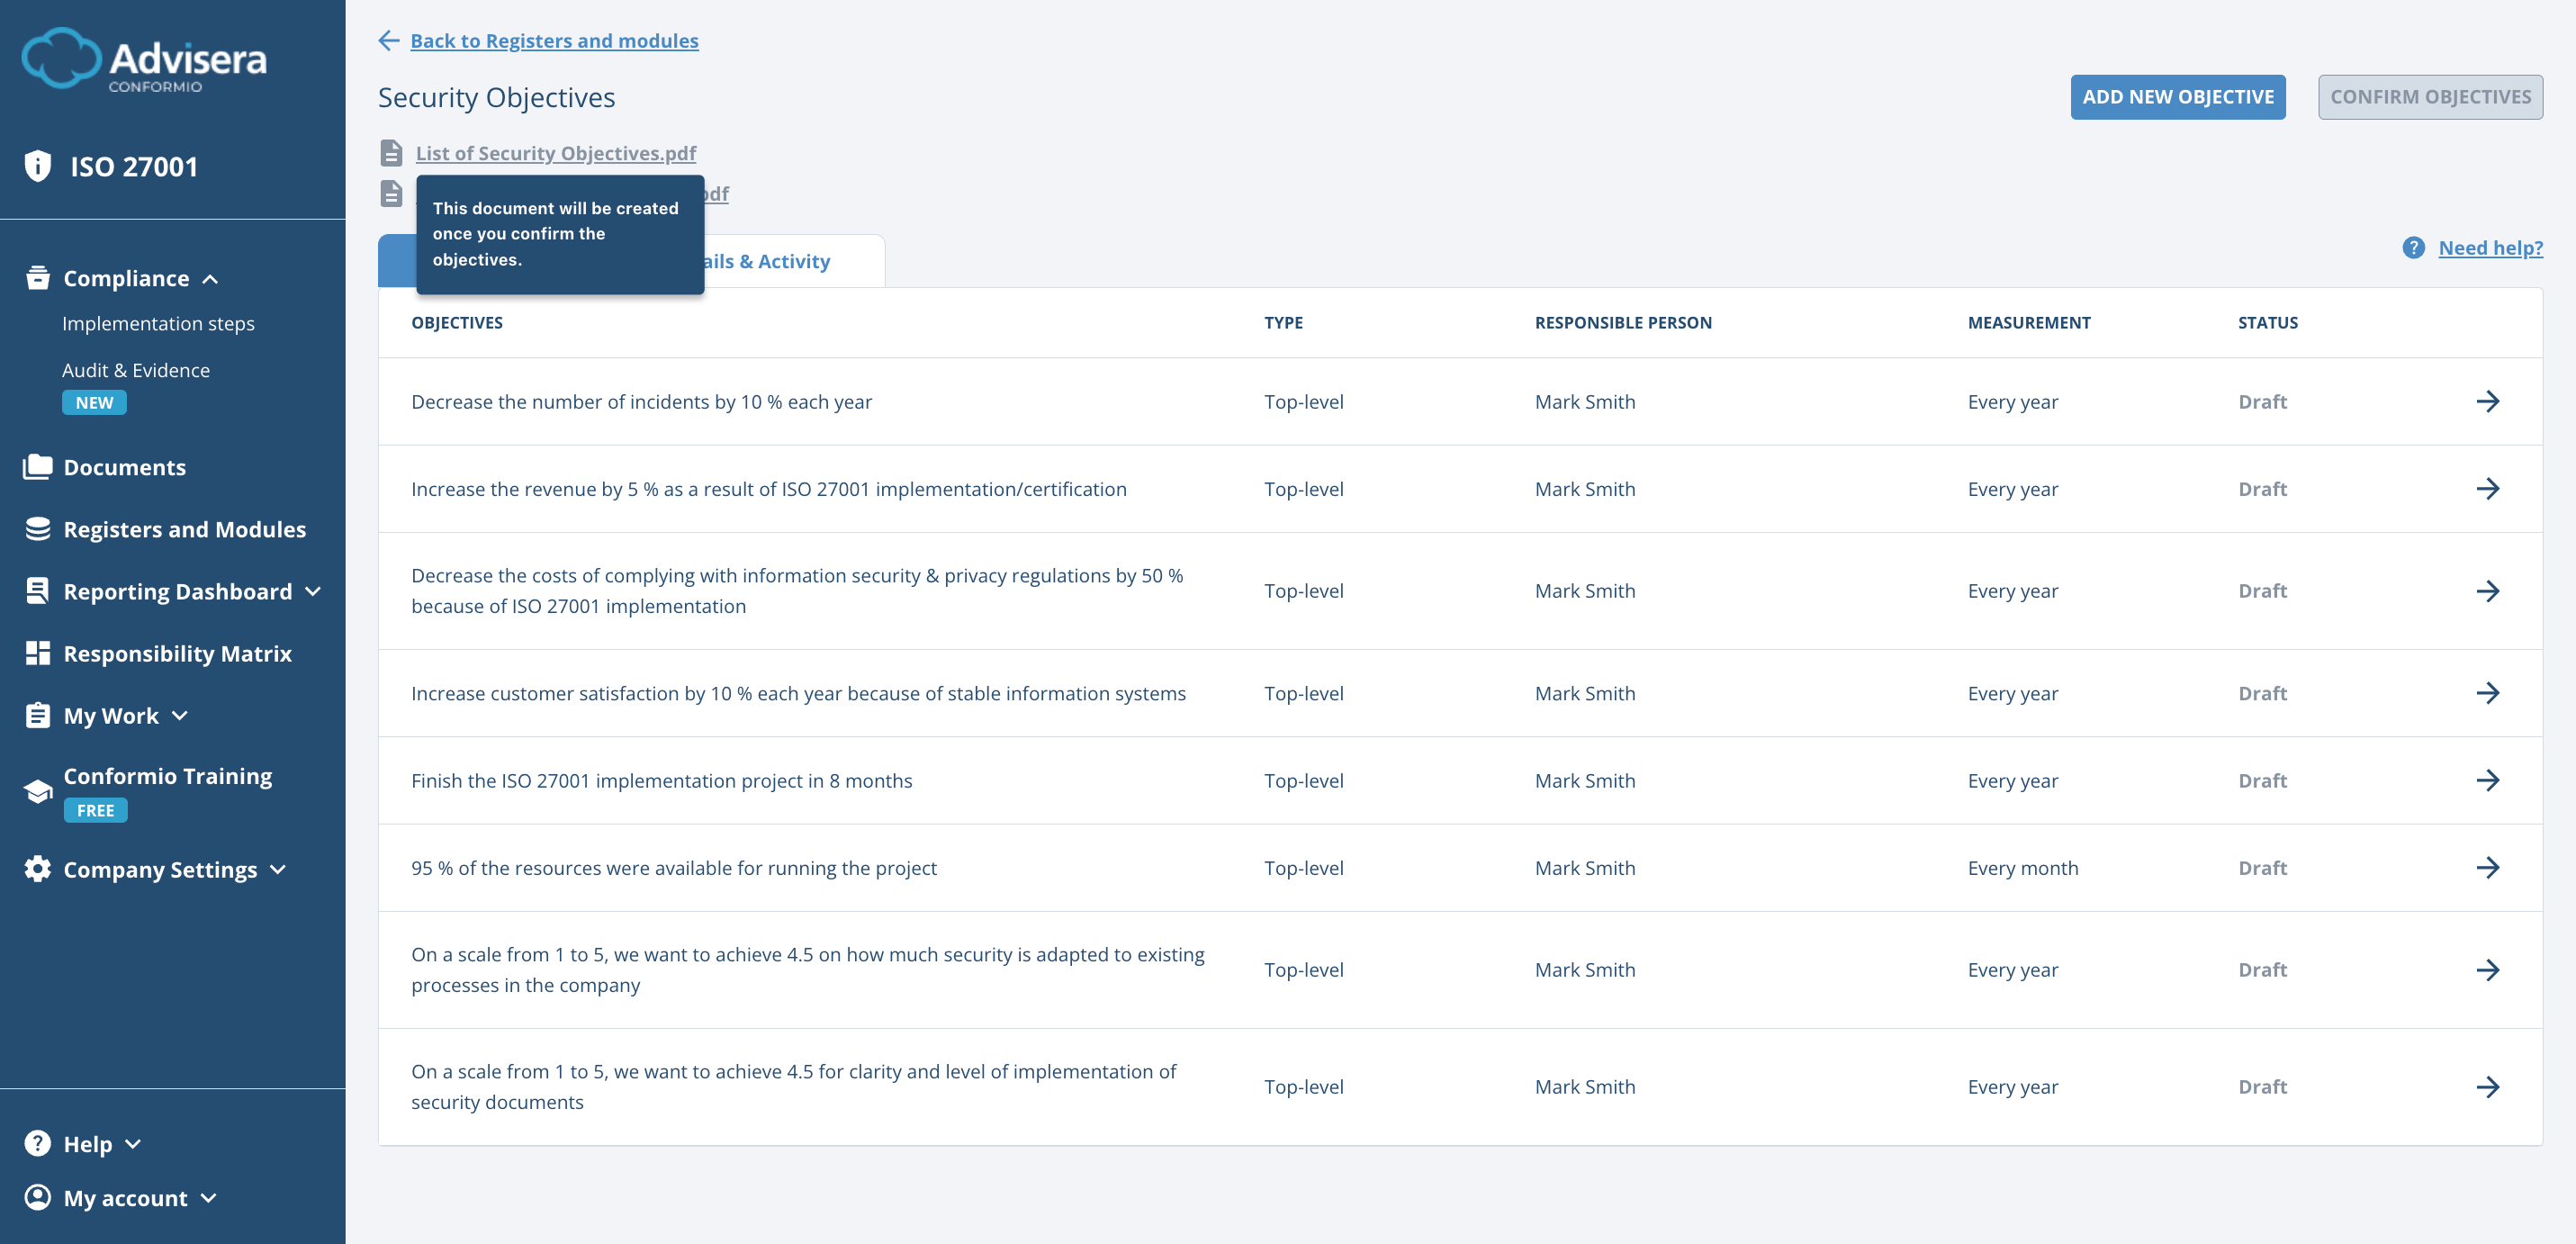Screen dimensions: 2576x1244
Task: Click the arrow on the incidents objective row
Action: (x=2490, y=401)
